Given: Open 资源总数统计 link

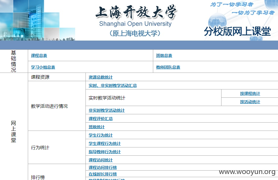Looking at the screenshot, I should coord(101,77).
